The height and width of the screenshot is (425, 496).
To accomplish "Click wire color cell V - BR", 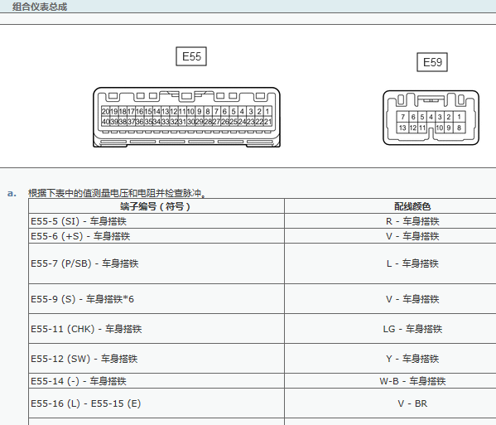I will coord(390,403).
